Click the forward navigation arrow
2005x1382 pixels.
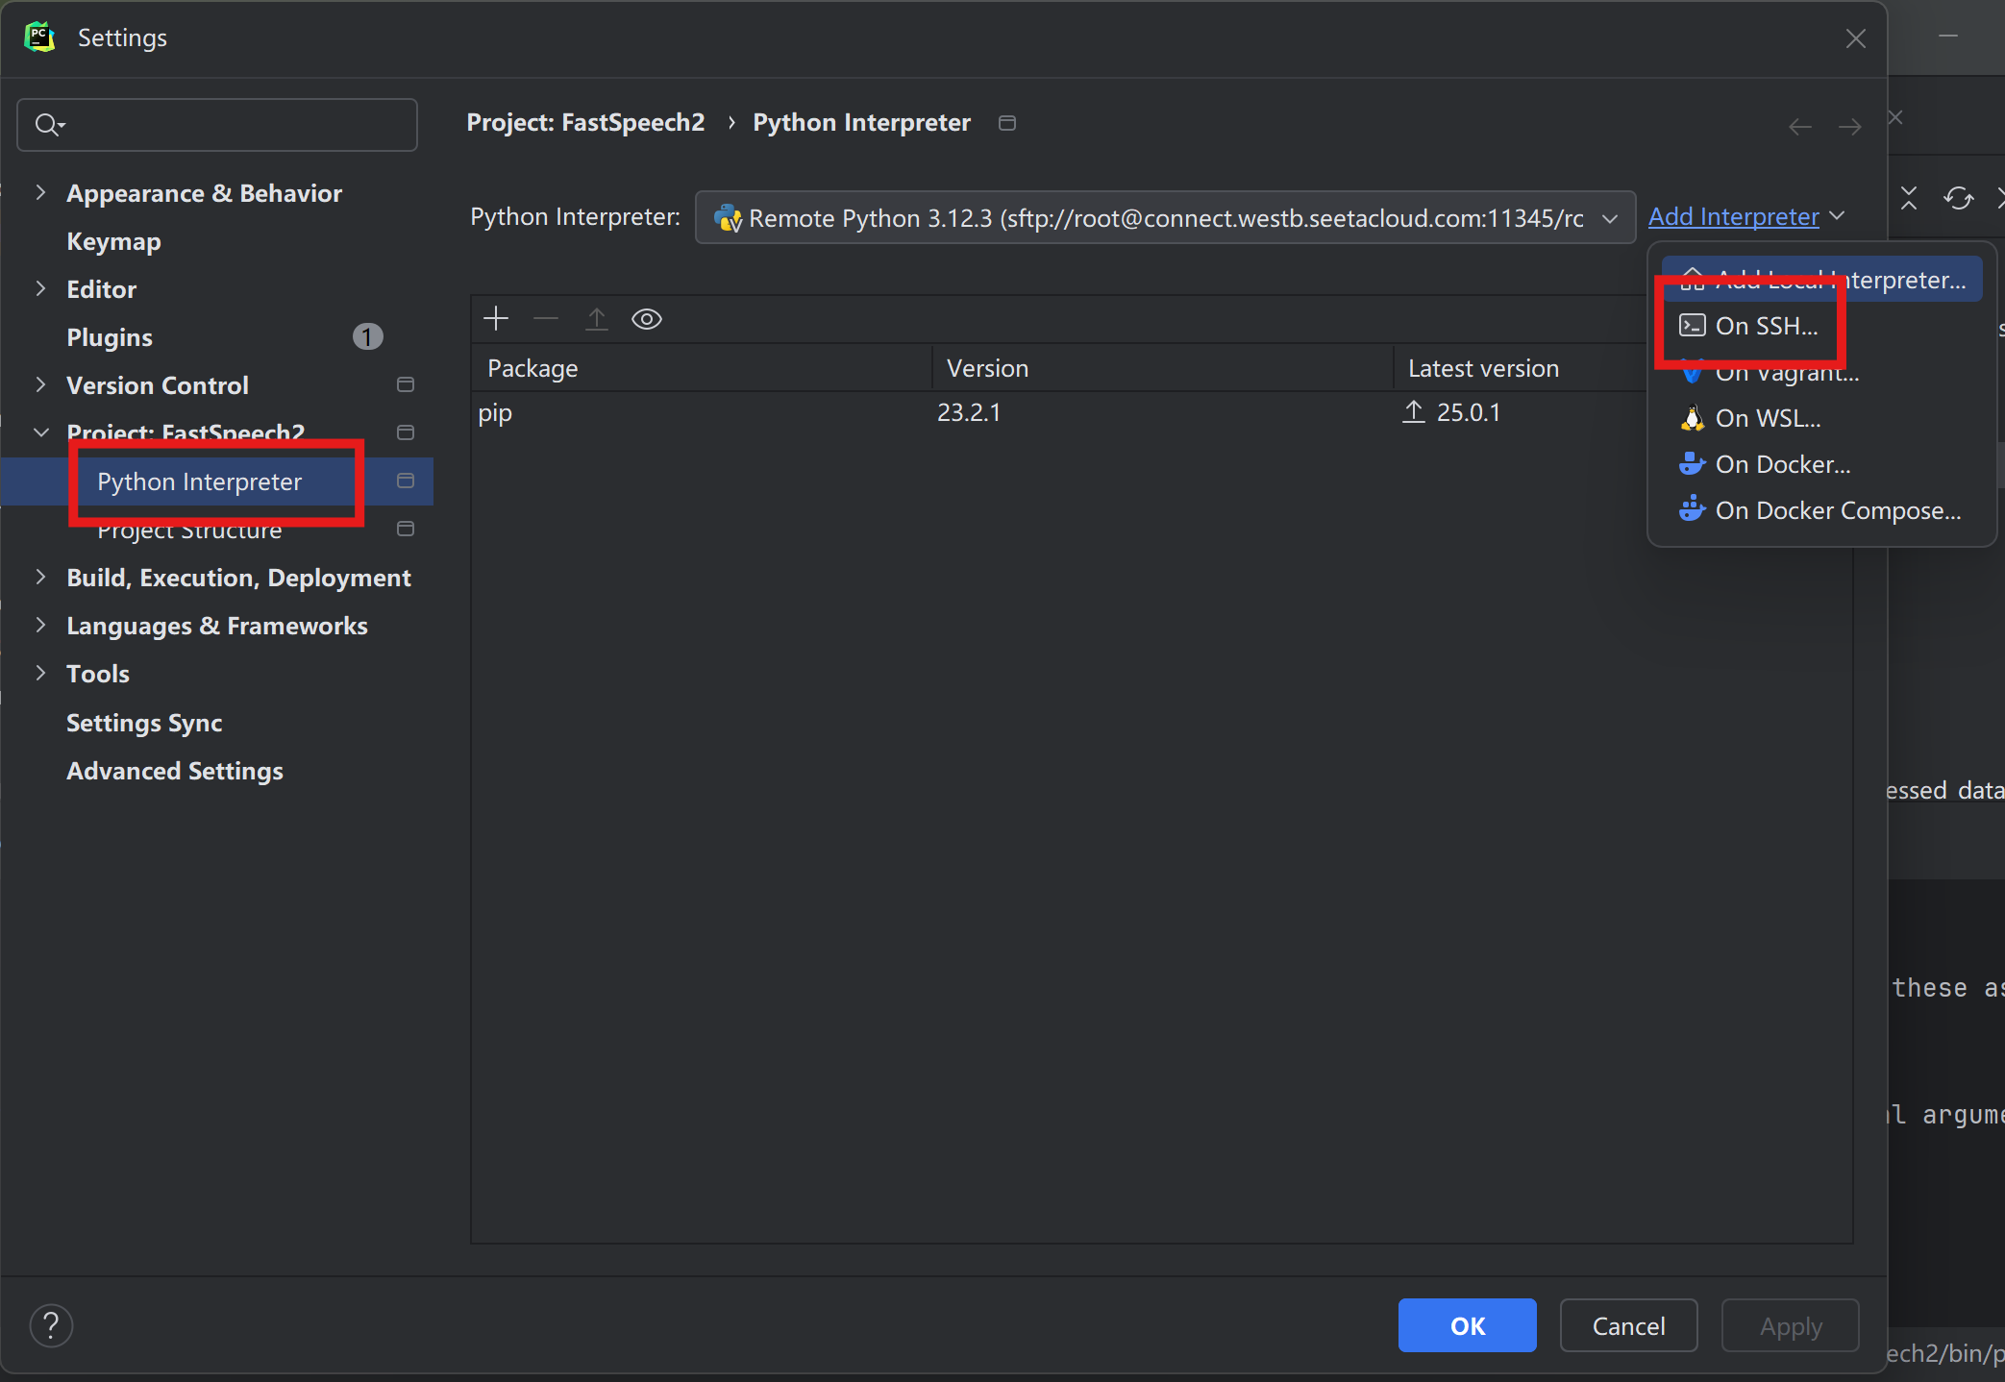[1849, 127]
